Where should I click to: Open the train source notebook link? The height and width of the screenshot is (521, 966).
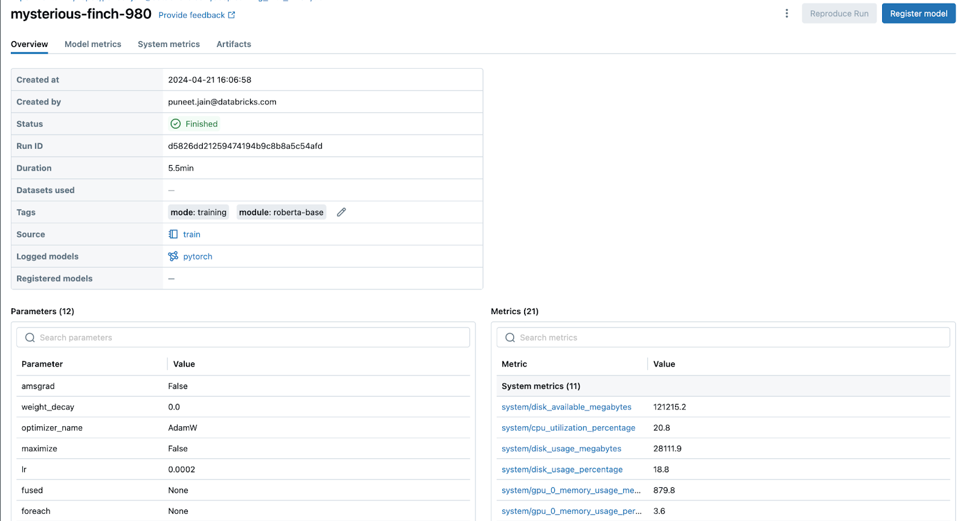192,235
